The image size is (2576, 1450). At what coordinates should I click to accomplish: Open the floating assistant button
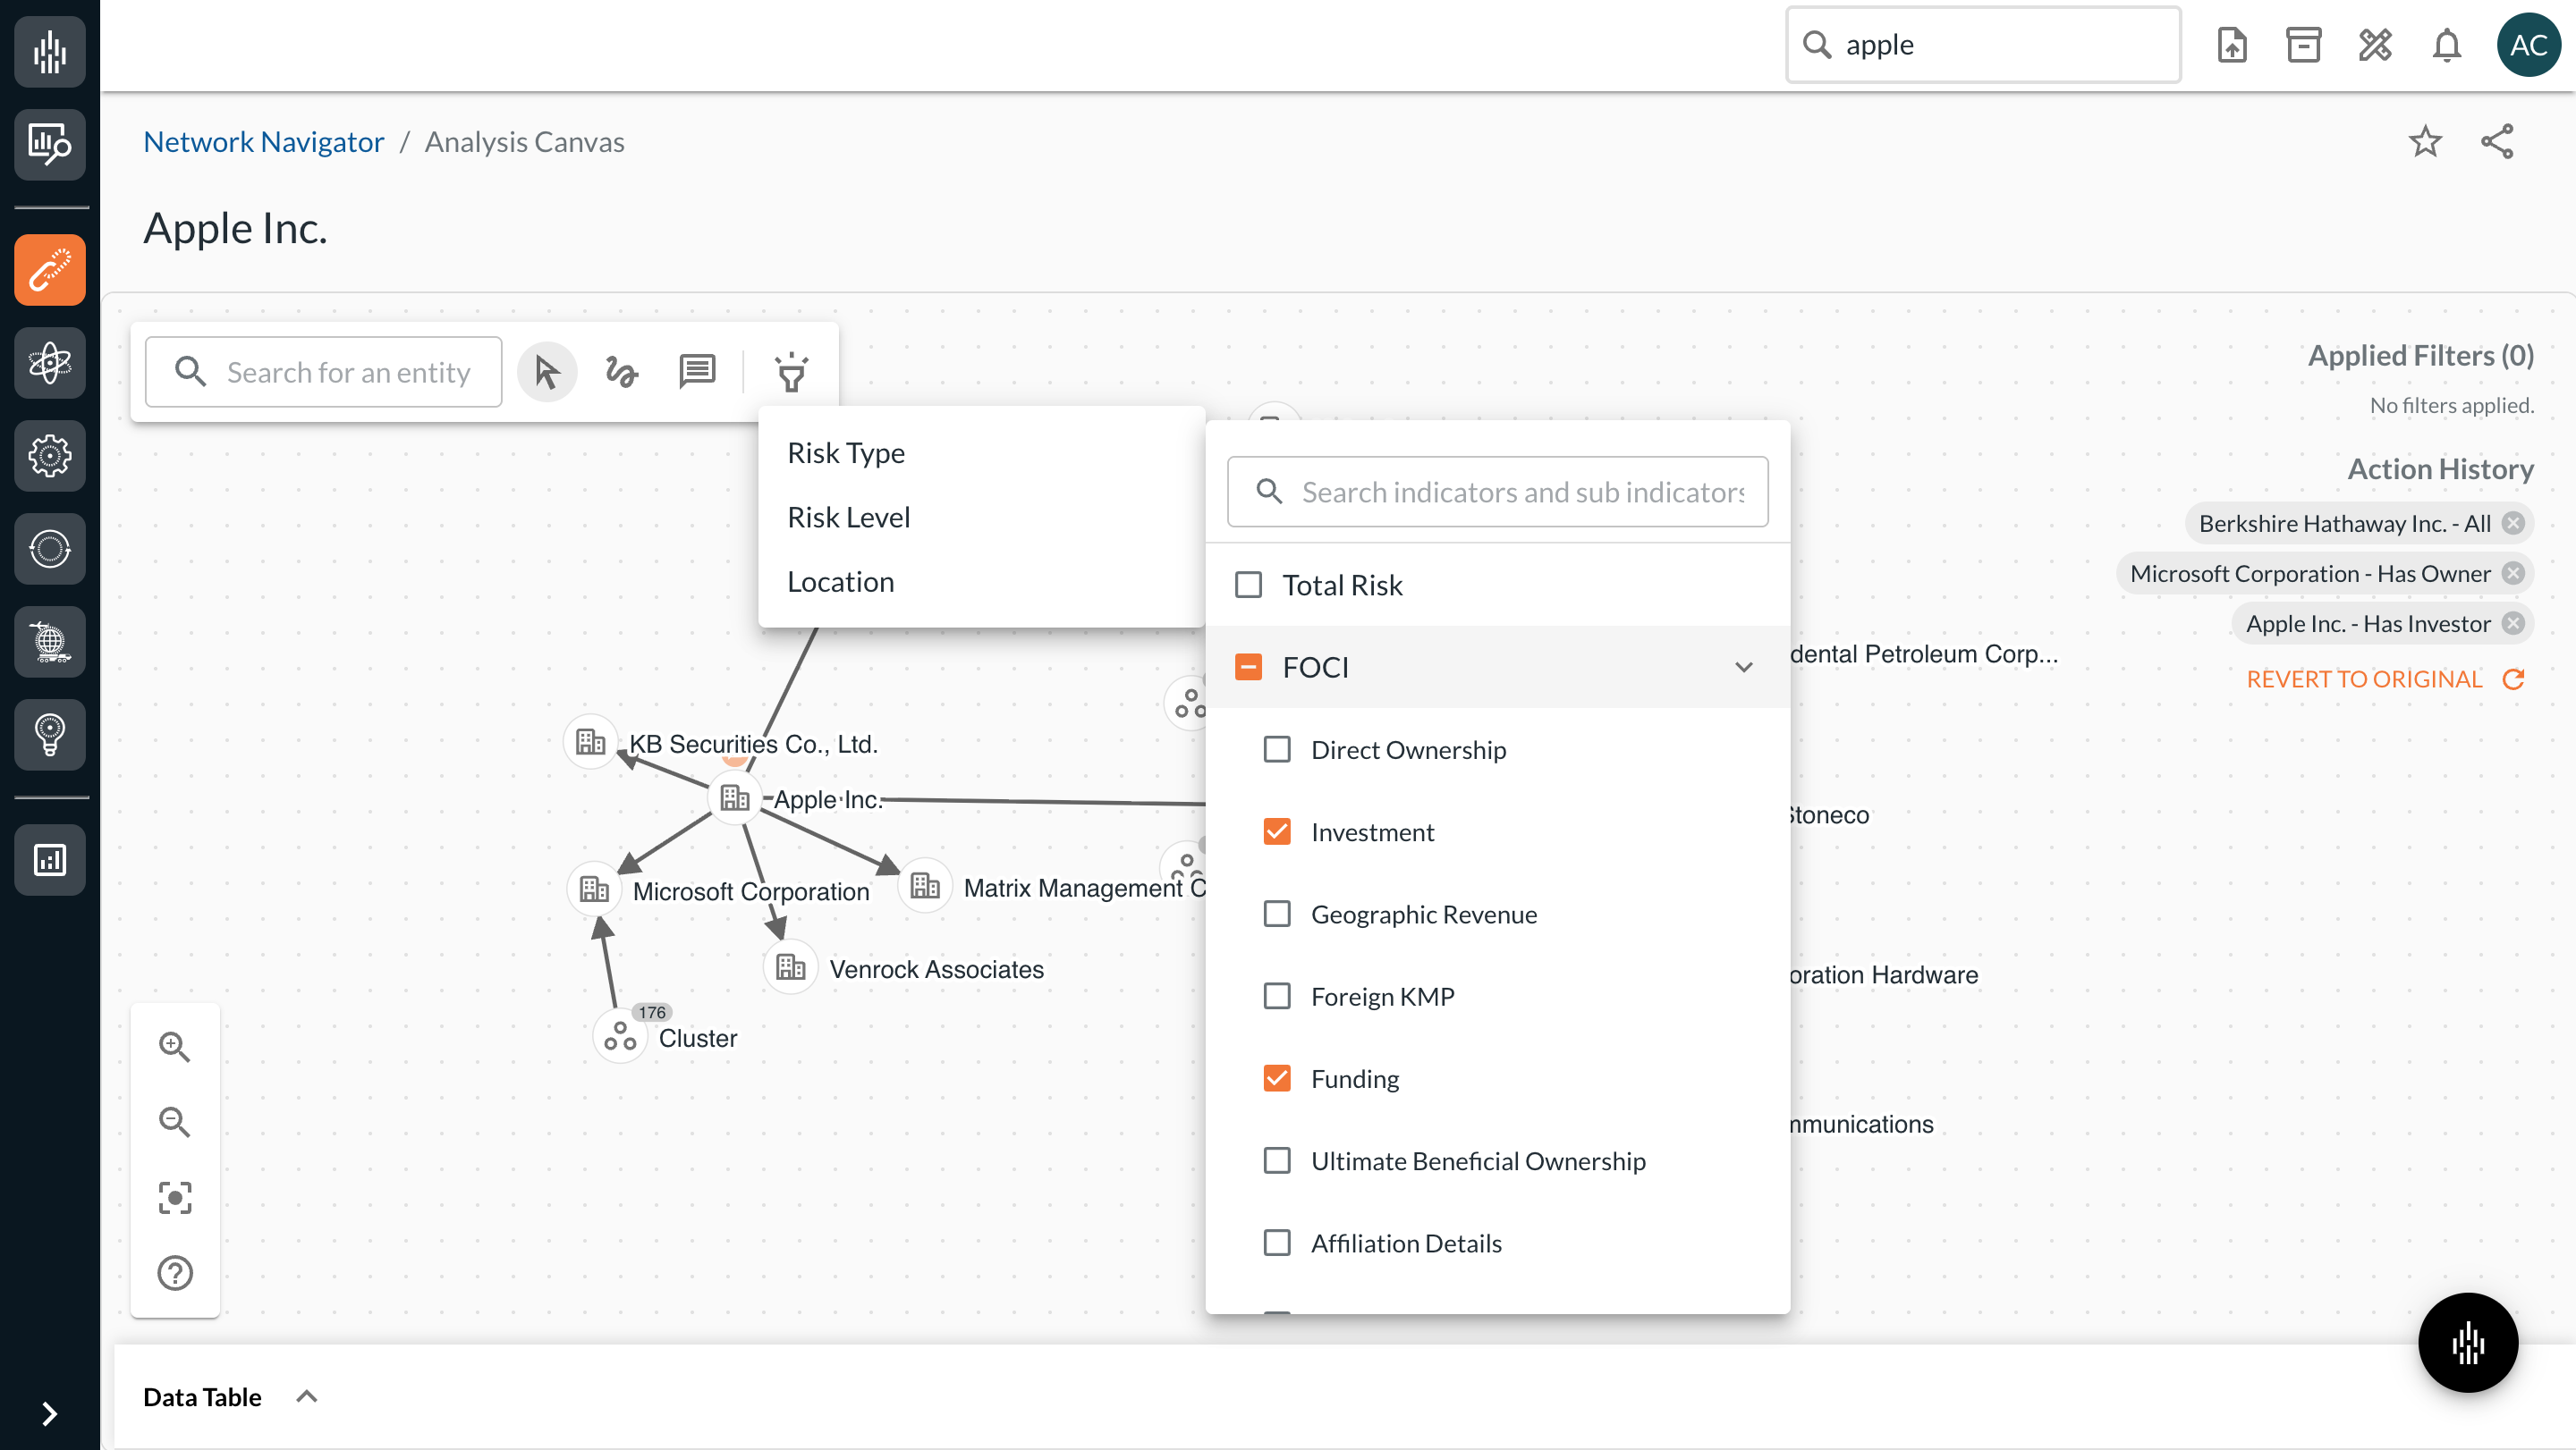tap(2468, 1342)
